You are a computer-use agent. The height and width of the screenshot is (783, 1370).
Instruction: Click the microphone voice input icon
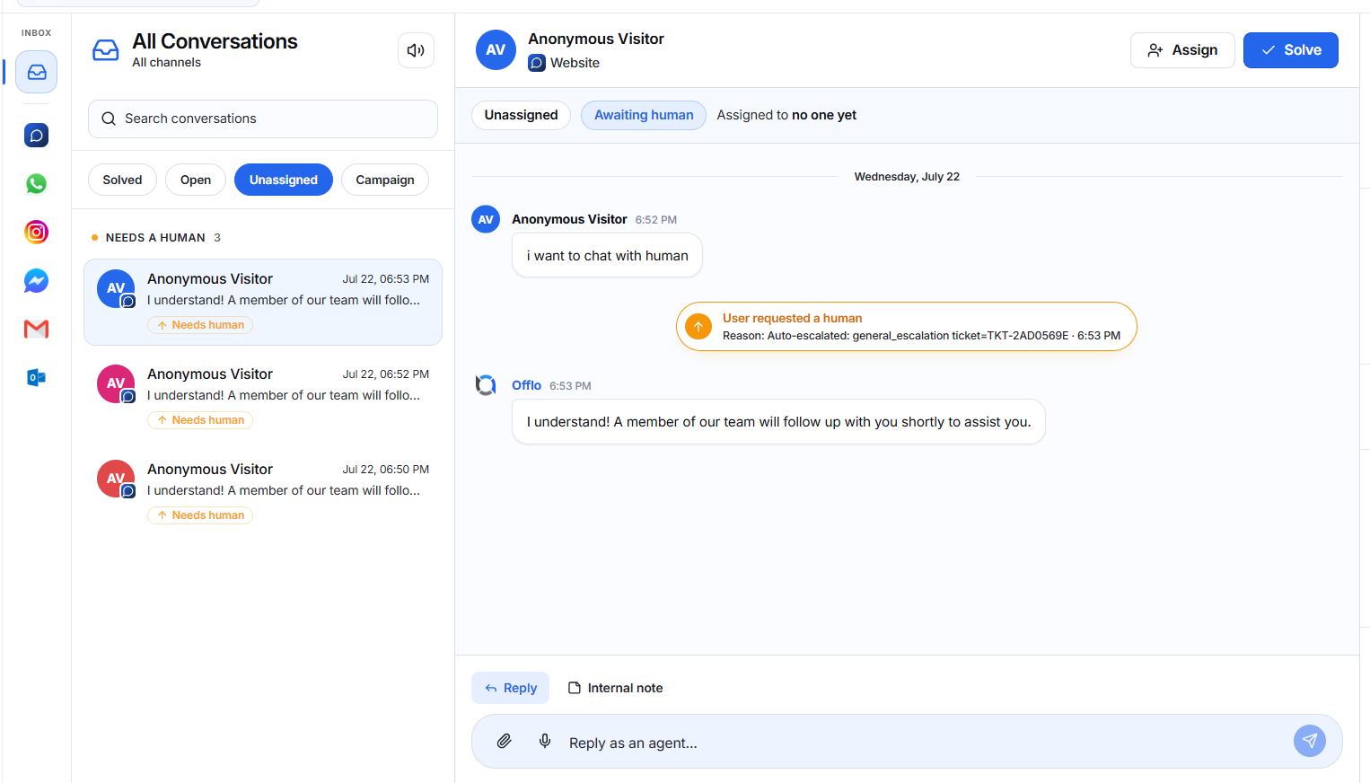[x=545, y=742]
